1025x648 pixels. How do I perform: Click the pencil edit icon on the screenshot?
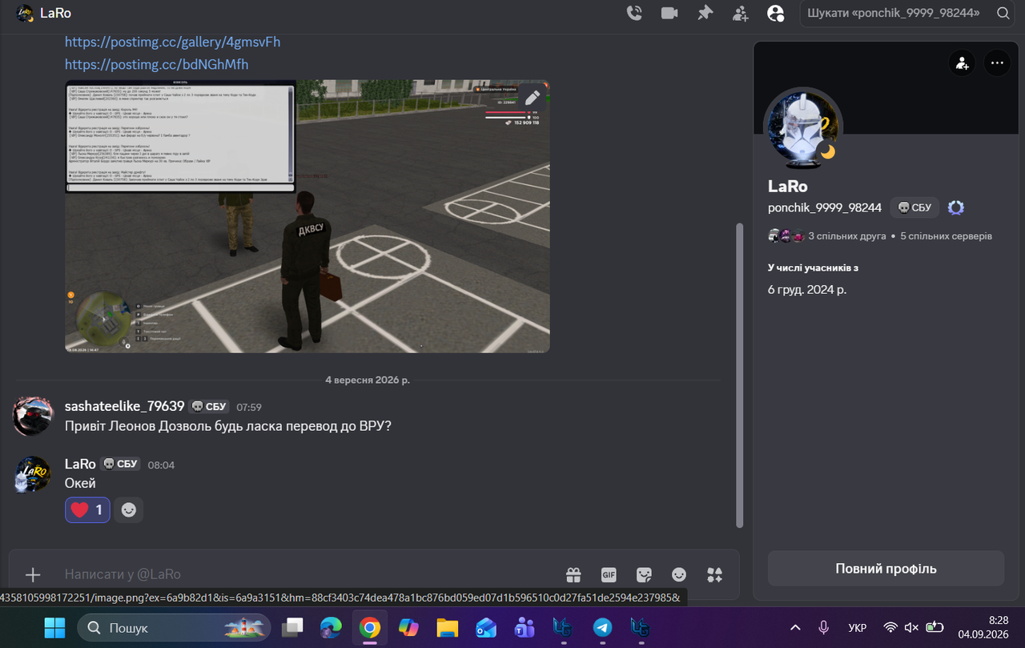pyautogui.click(x=533, y=98)
